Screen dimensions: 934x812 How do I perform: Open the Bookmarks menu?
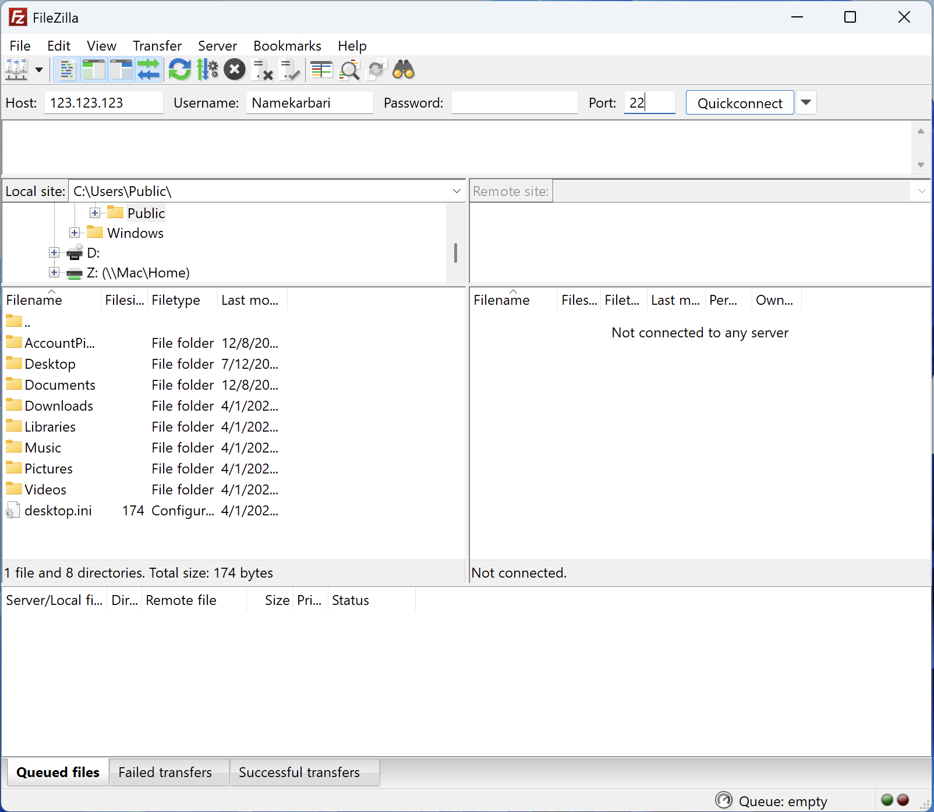coord(287,46)
